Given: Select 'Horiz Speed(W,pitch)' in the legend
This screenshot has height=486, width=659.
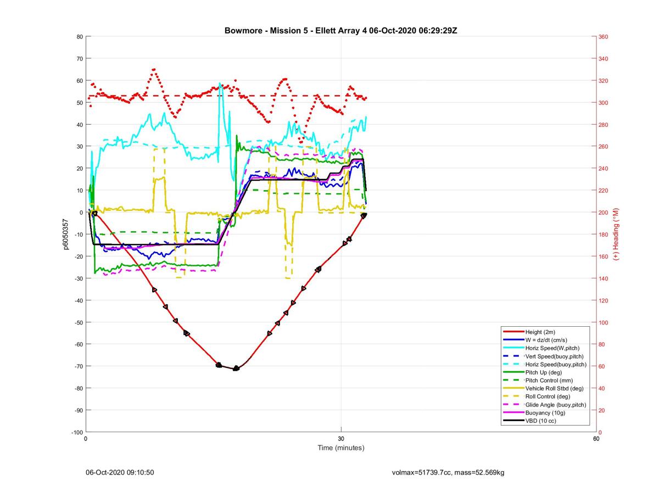Looking at the screenshot, I should (552, 348).
